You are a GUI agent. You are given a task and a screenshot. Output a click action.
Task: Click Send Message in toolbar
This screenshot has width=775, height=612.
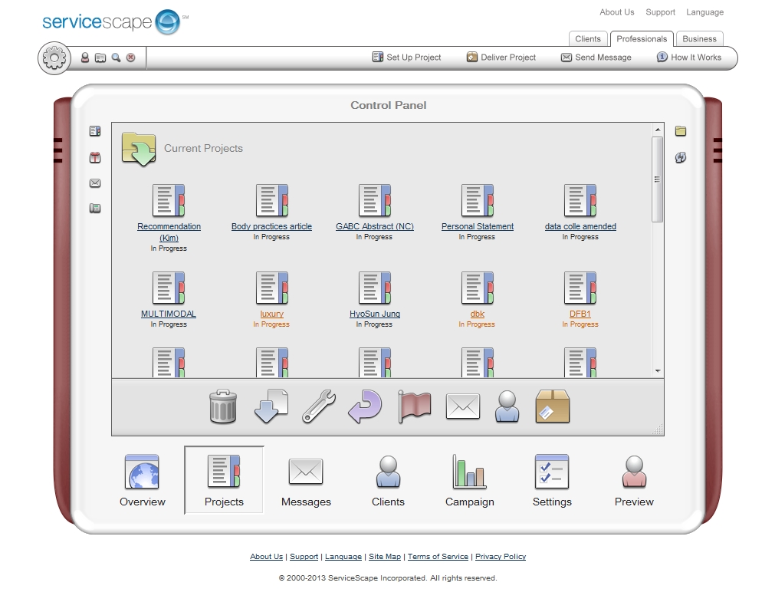point(596,58)
